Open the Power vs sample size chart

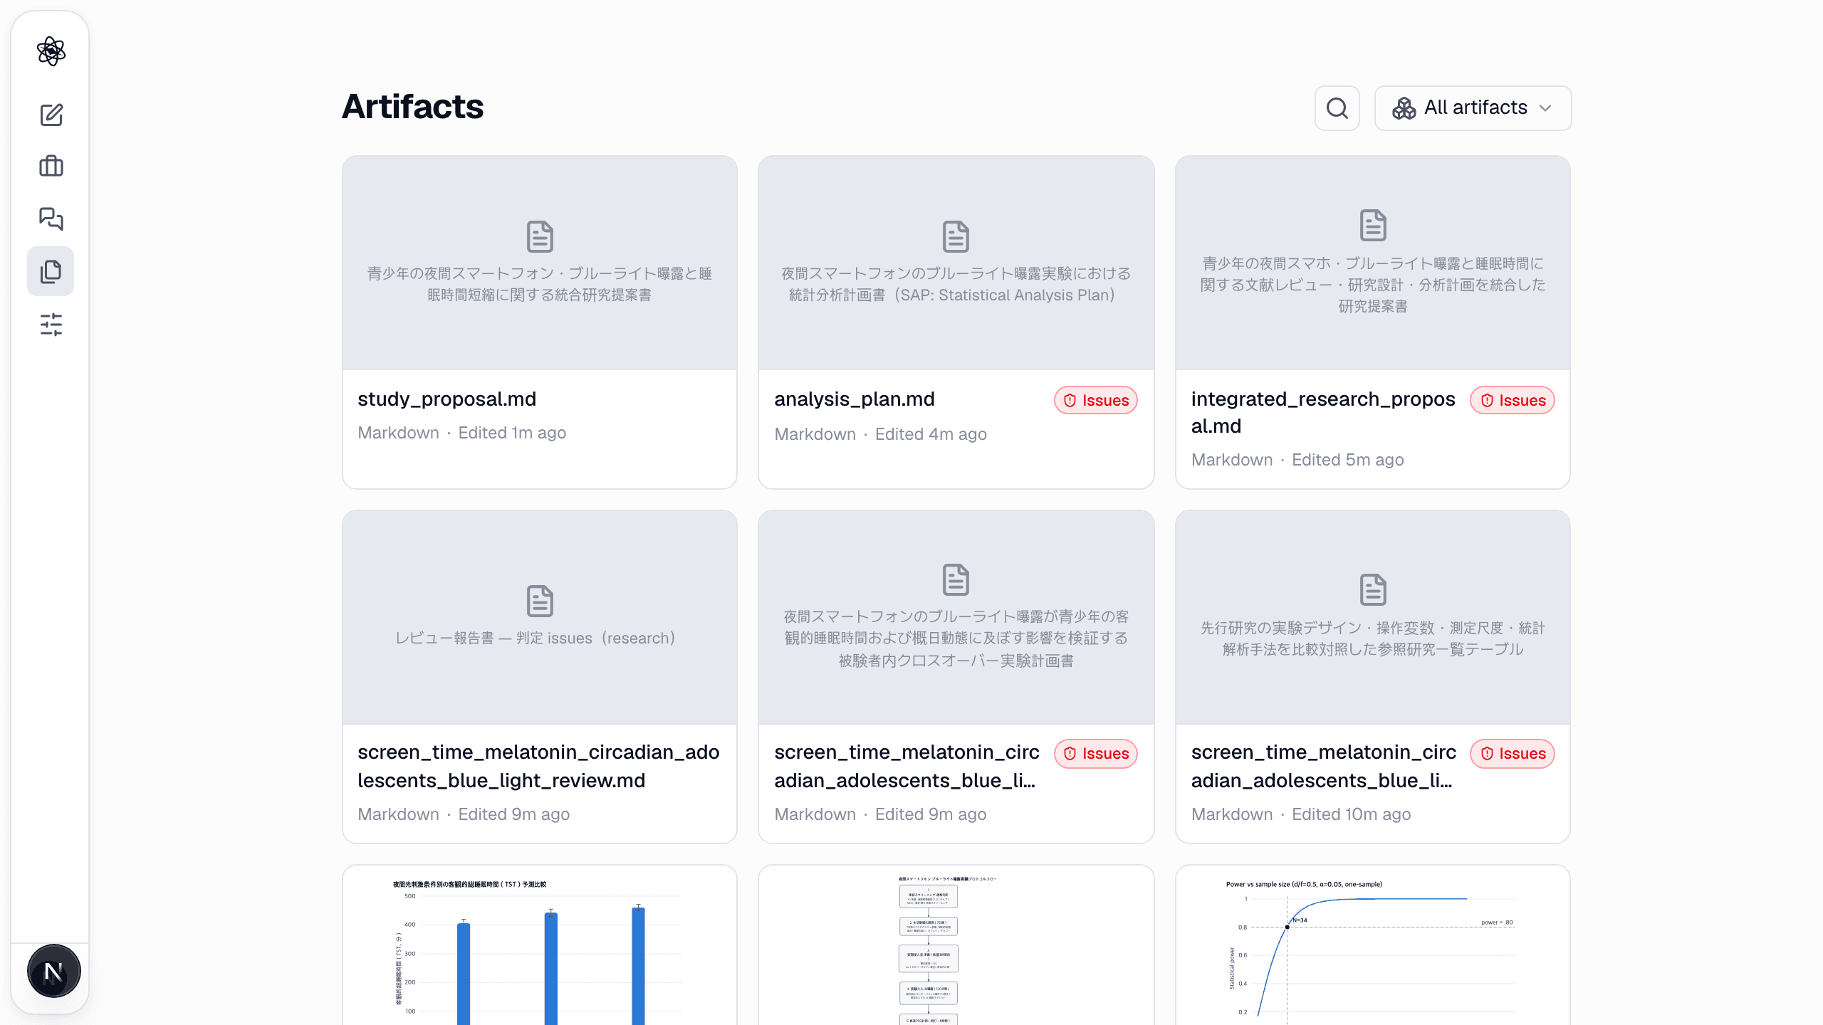1372,945
